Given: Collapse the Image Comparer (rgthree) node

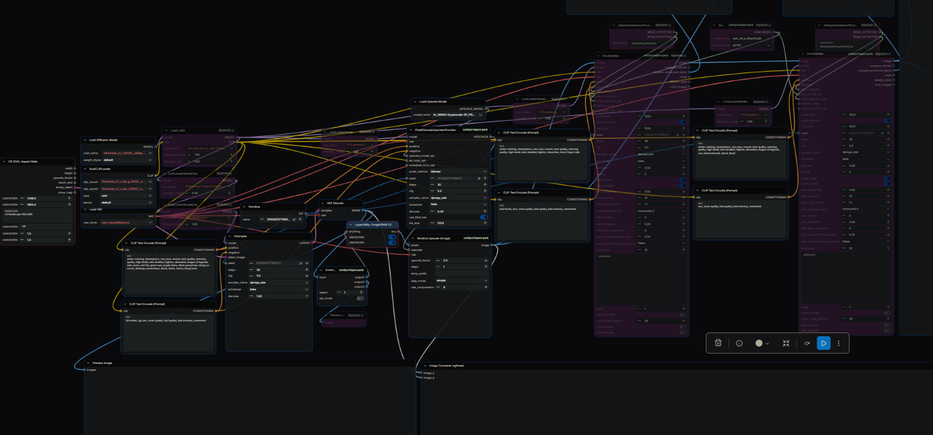Looking at the screenshot, I should coord(425,366).
